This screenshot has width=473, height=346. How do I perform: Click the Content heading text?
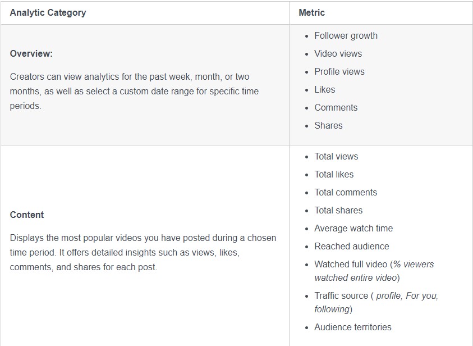27,215
